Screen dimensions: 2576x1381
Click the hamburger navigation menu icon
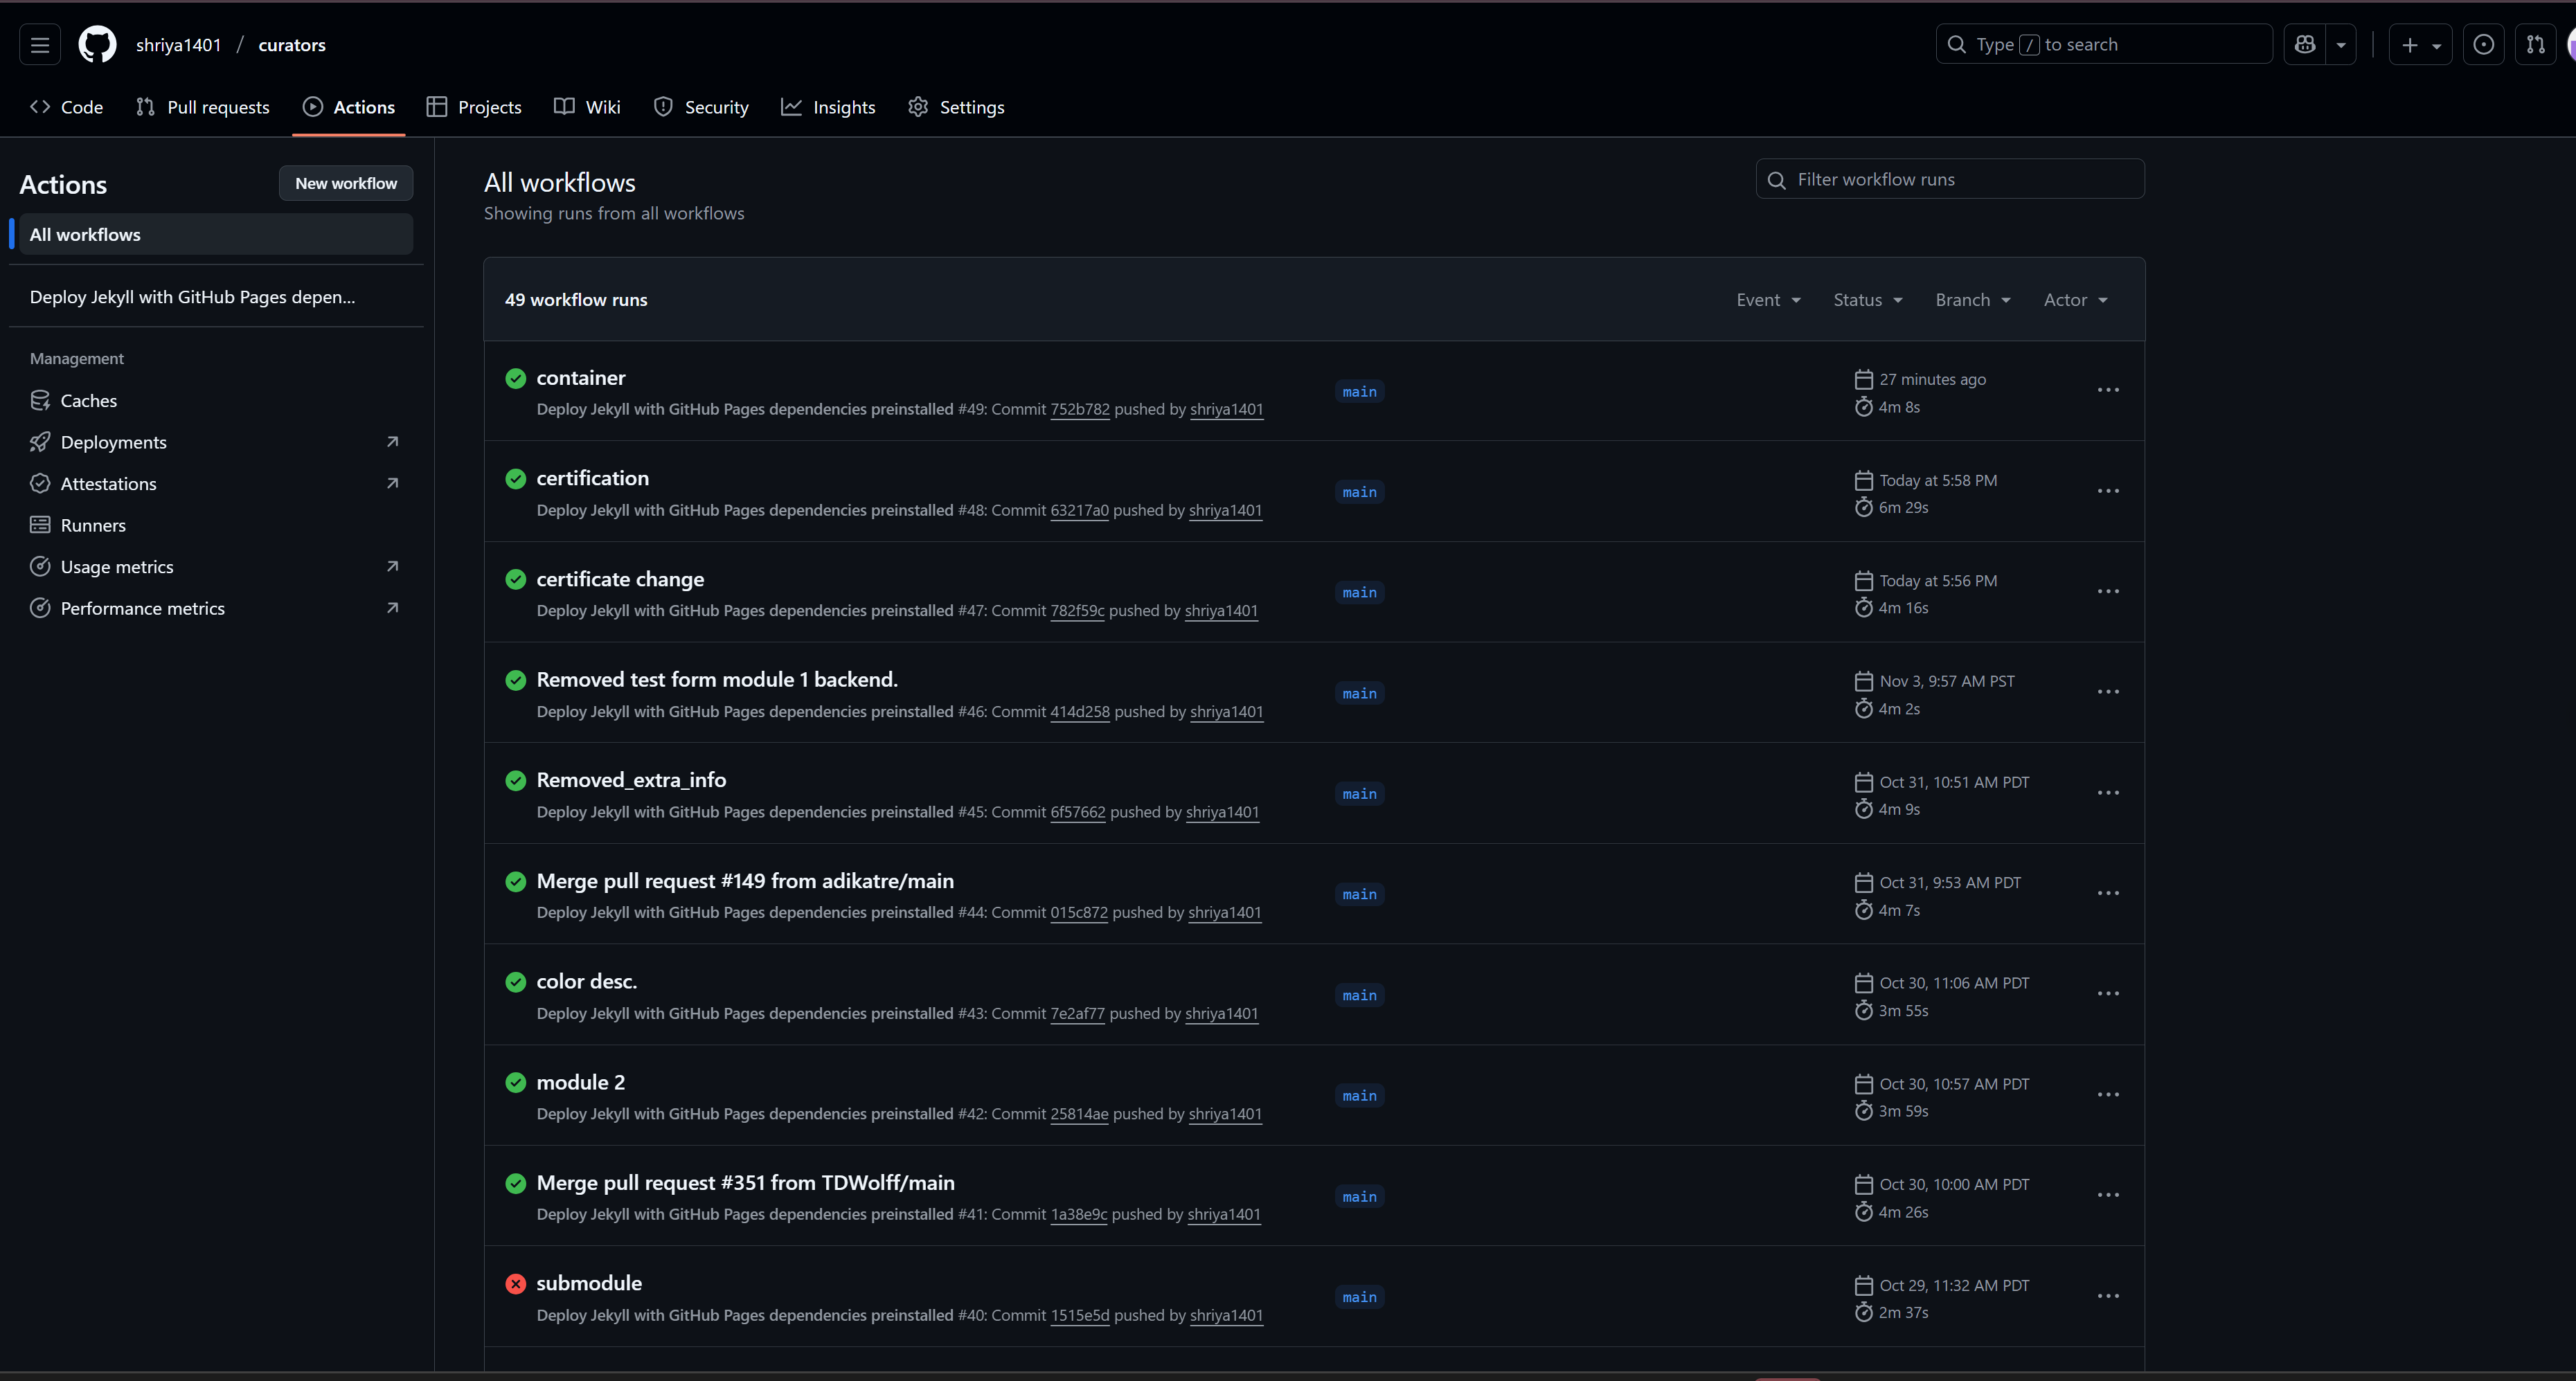(x=39, y=44)
